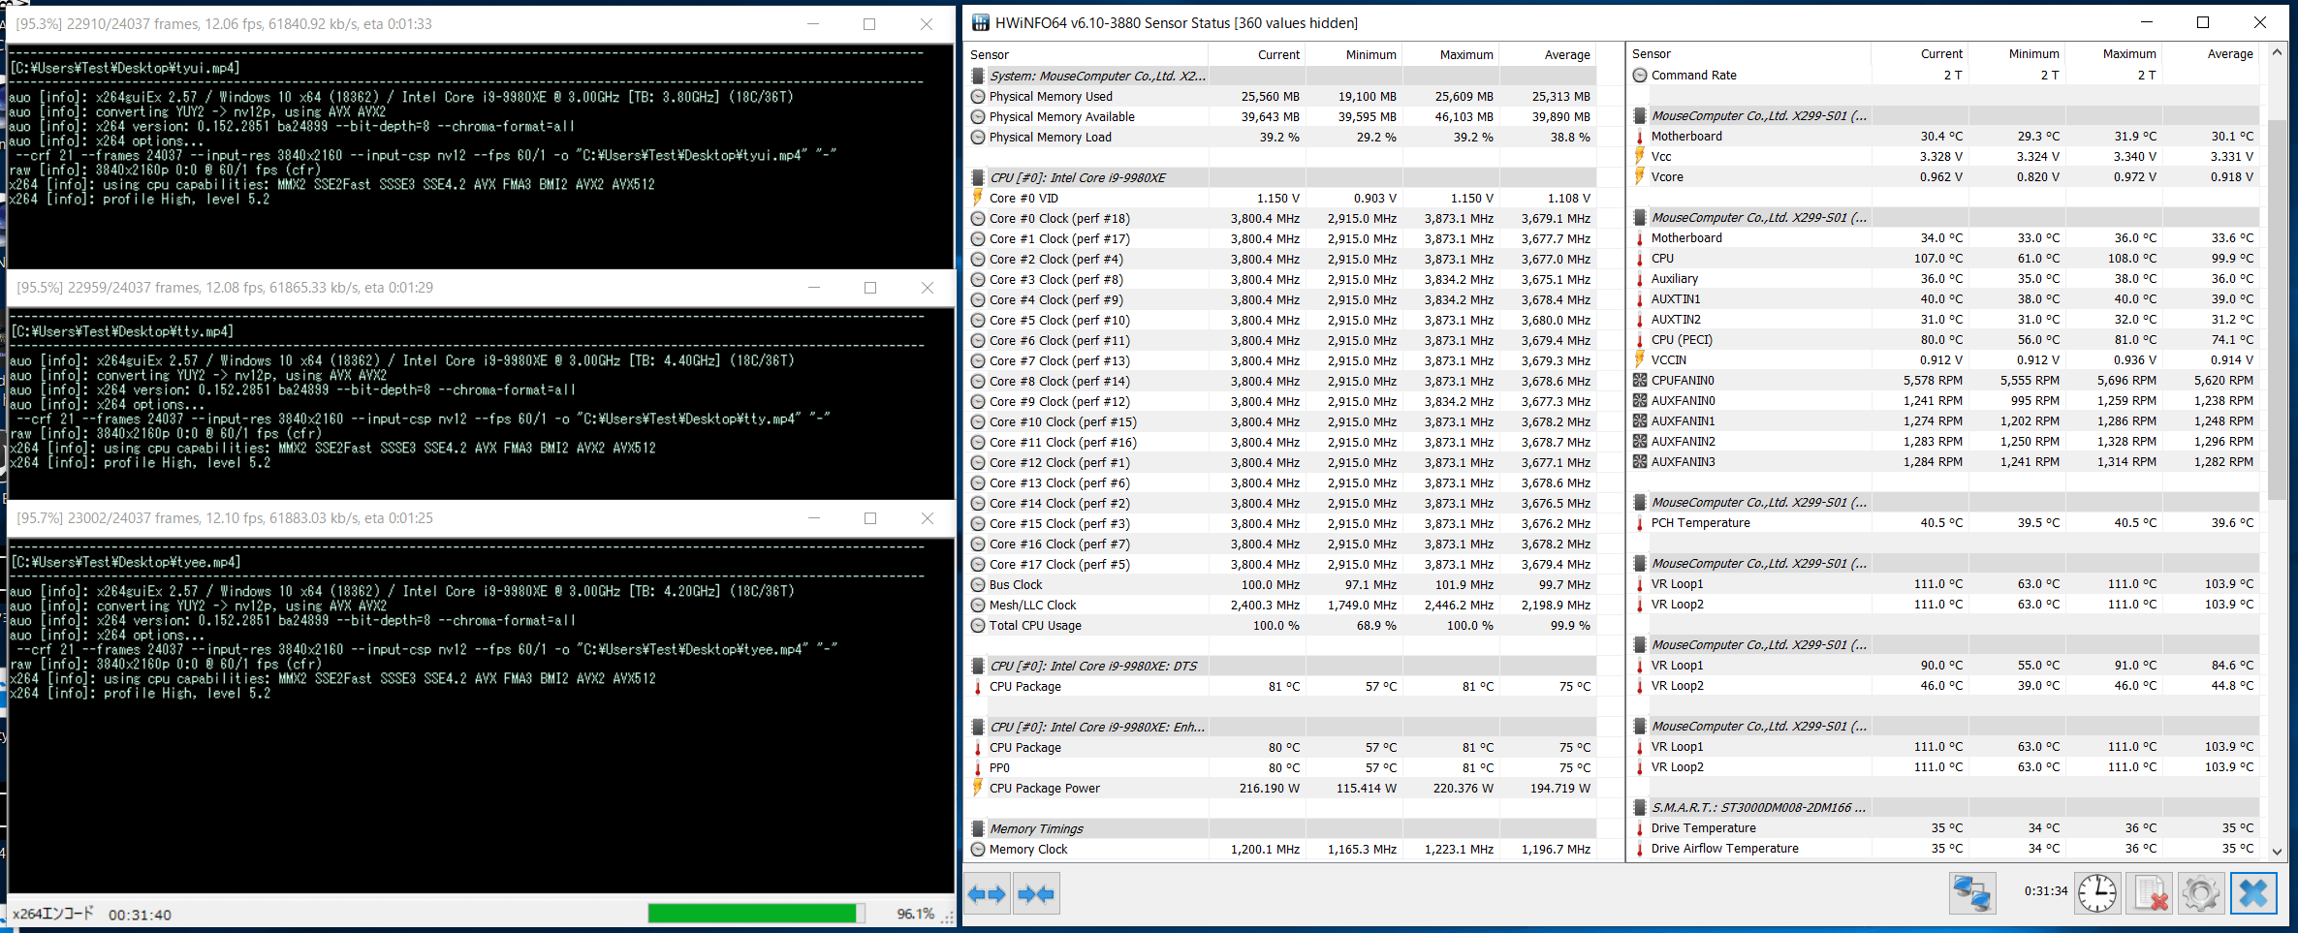
Task: Click the blue X close-sensors button
Action: pyautogui.click(x=2253, y=893)
